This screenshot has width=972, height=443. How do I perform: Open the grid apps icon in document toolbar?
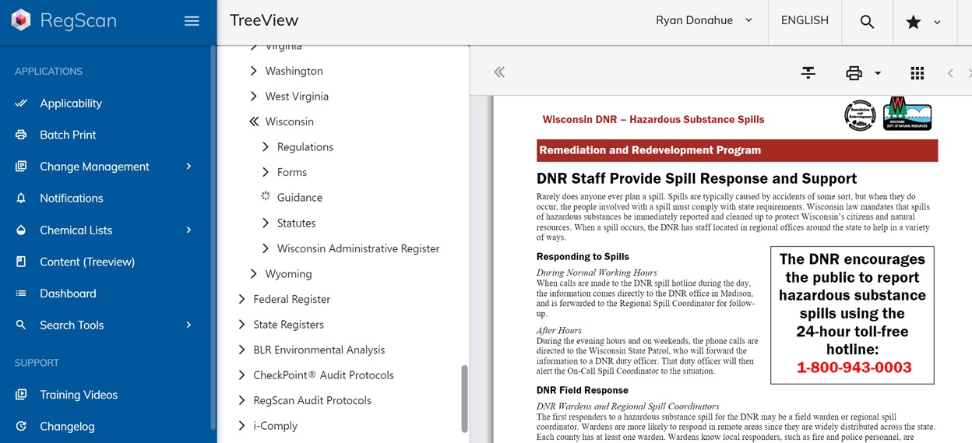(x=917, y=72)
